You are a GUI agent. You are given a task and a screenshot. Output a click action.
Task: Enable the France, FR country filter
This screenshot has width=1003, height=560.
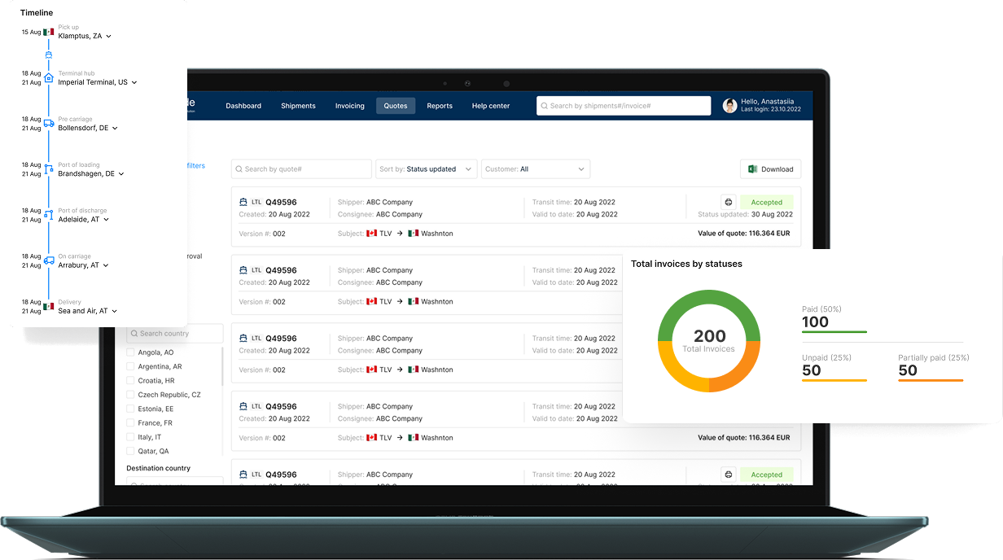click(130, 423)
